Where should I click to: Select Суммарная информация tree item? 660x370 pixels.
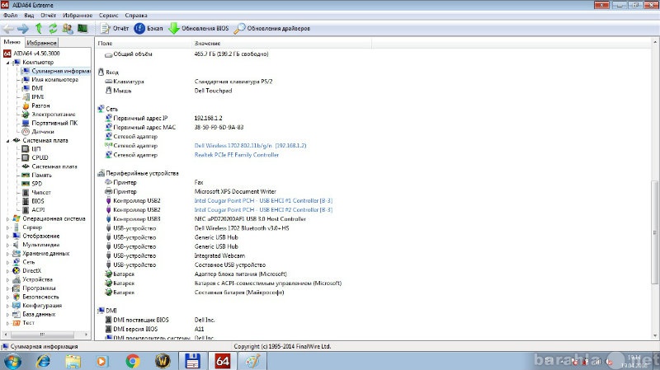(56, 71)
